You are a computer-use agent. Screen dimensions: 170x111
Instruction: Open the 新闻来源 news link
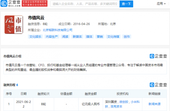(x=155, y=104)
